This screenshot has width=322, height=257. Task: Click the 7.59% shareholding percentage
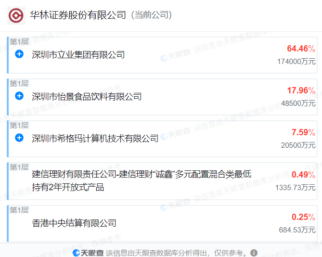pyautogui.click(x=303, y=132)
